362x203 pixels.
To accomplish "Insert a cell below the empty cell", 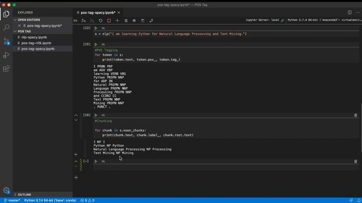I will coord(76,178).
